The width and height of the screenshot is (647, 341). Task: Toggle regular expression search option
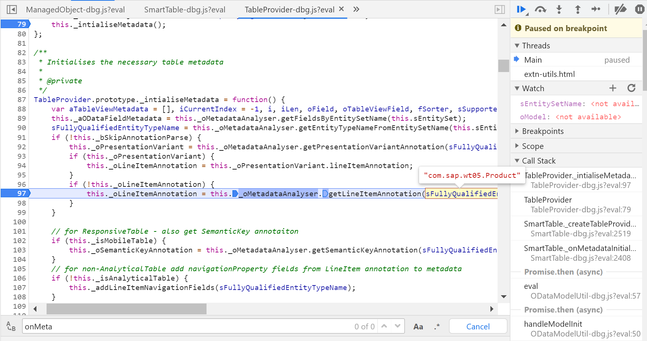[437, 327]
